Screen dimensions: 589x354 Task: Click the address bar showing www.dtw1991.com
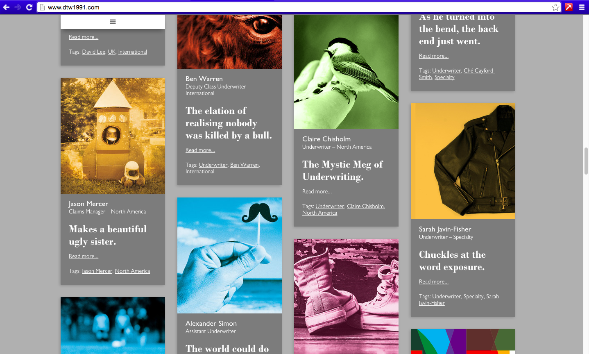299,7
